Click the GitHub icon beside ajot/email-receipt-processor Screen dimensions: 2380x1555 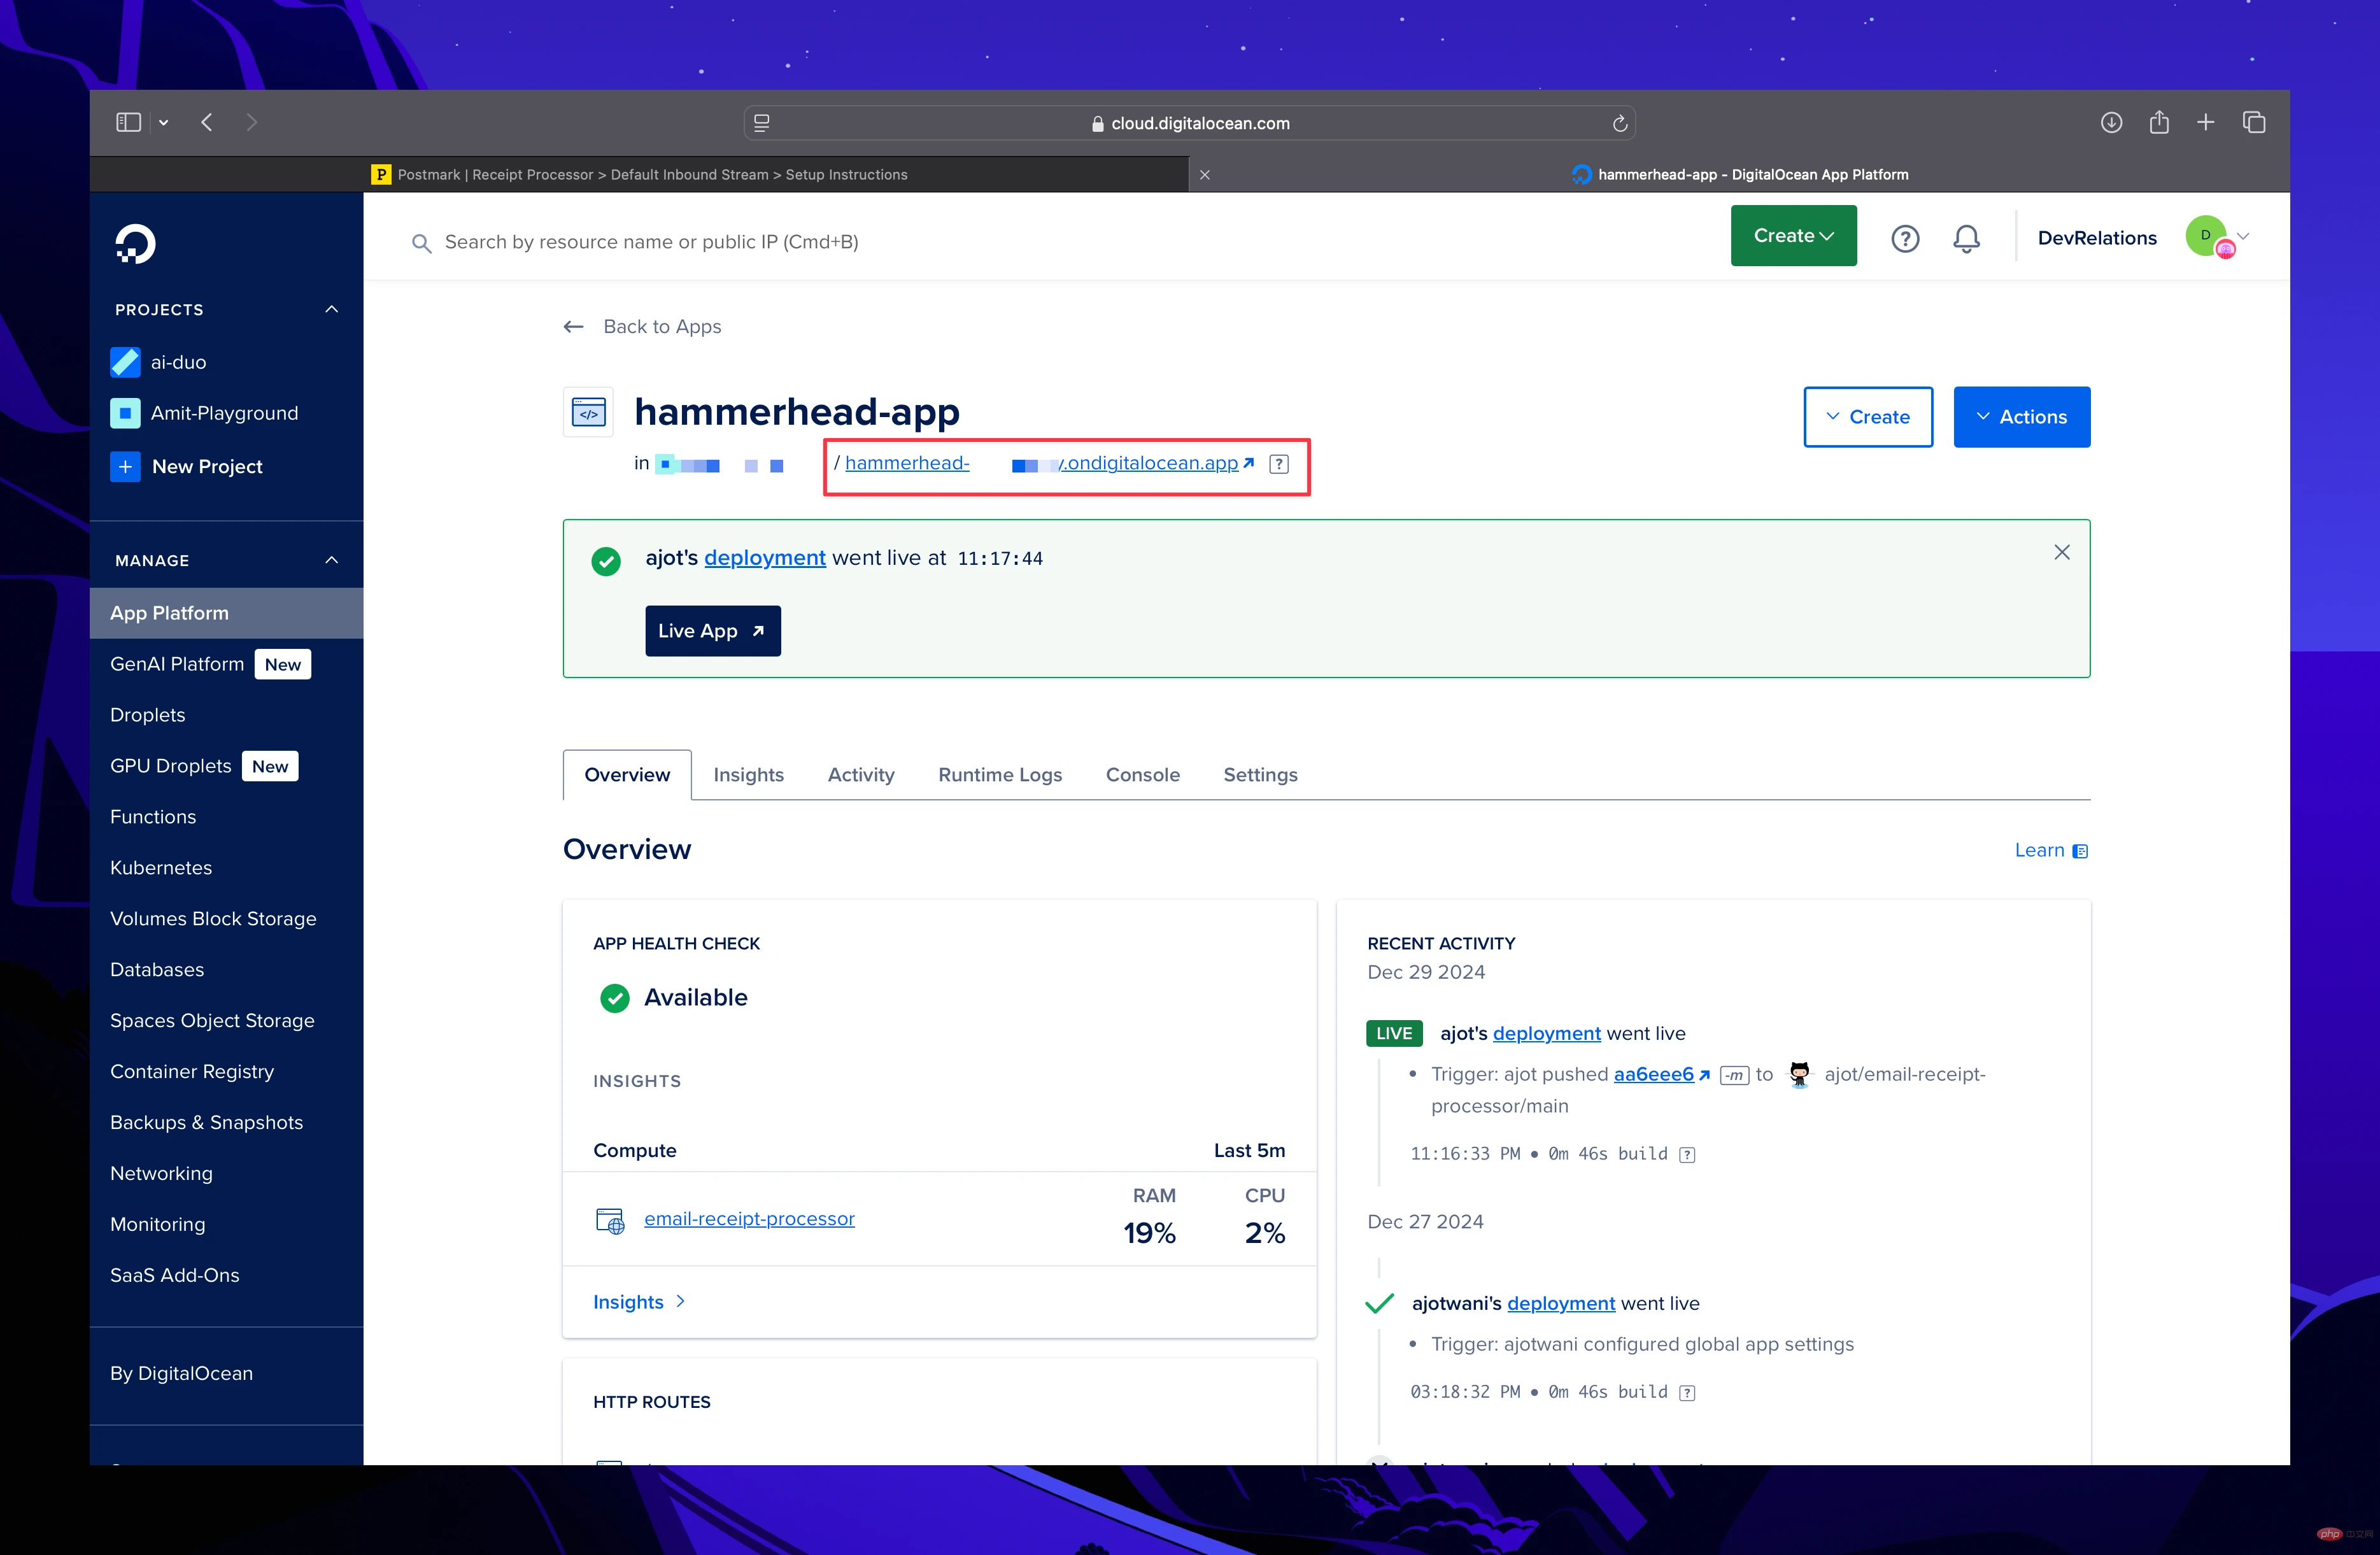pyautogui.click(x=1799, y=1074)
